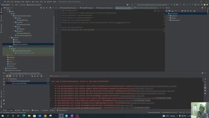Click the test history clock icon in the Run toolbar
Image resolution: width=209 pixels, height=118 pixels.
32,76
